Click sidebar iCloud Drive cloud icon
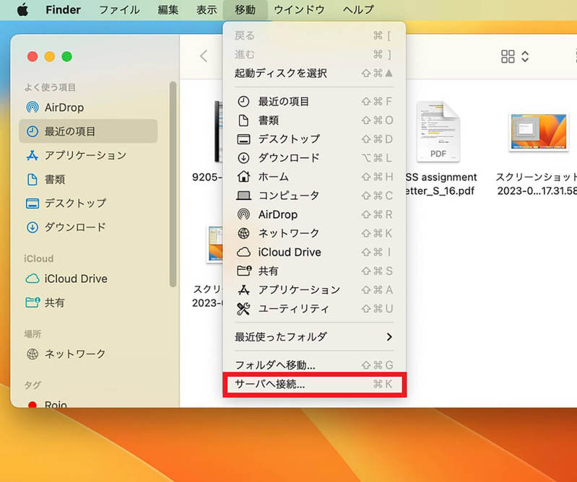 click(x=32, y=279)
